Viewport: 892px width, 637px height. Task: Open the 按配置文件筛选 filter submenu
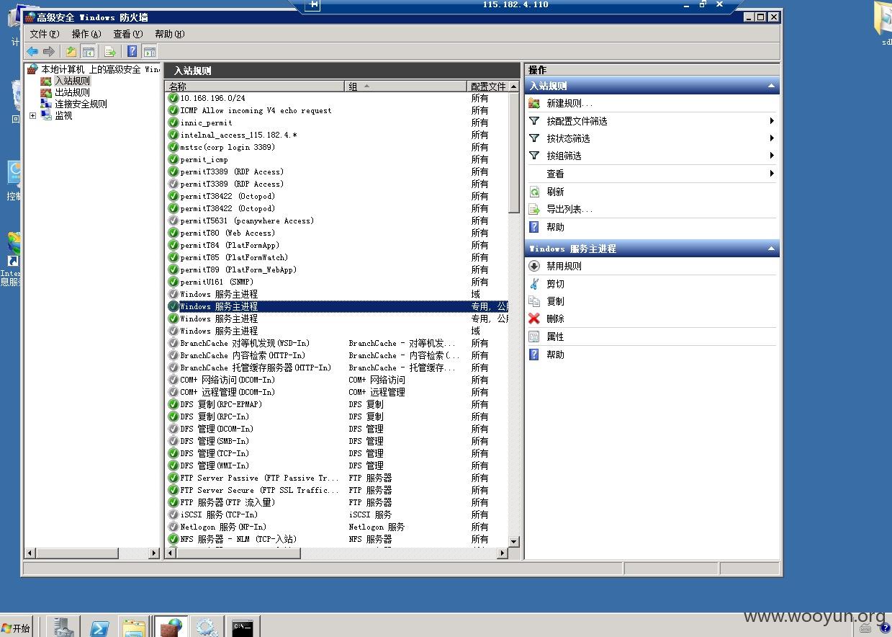click(x=652, y=121)
